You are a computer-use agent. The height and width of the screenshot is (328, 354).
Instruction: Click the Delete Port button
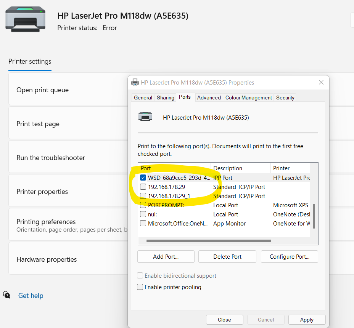coord(227,256)
